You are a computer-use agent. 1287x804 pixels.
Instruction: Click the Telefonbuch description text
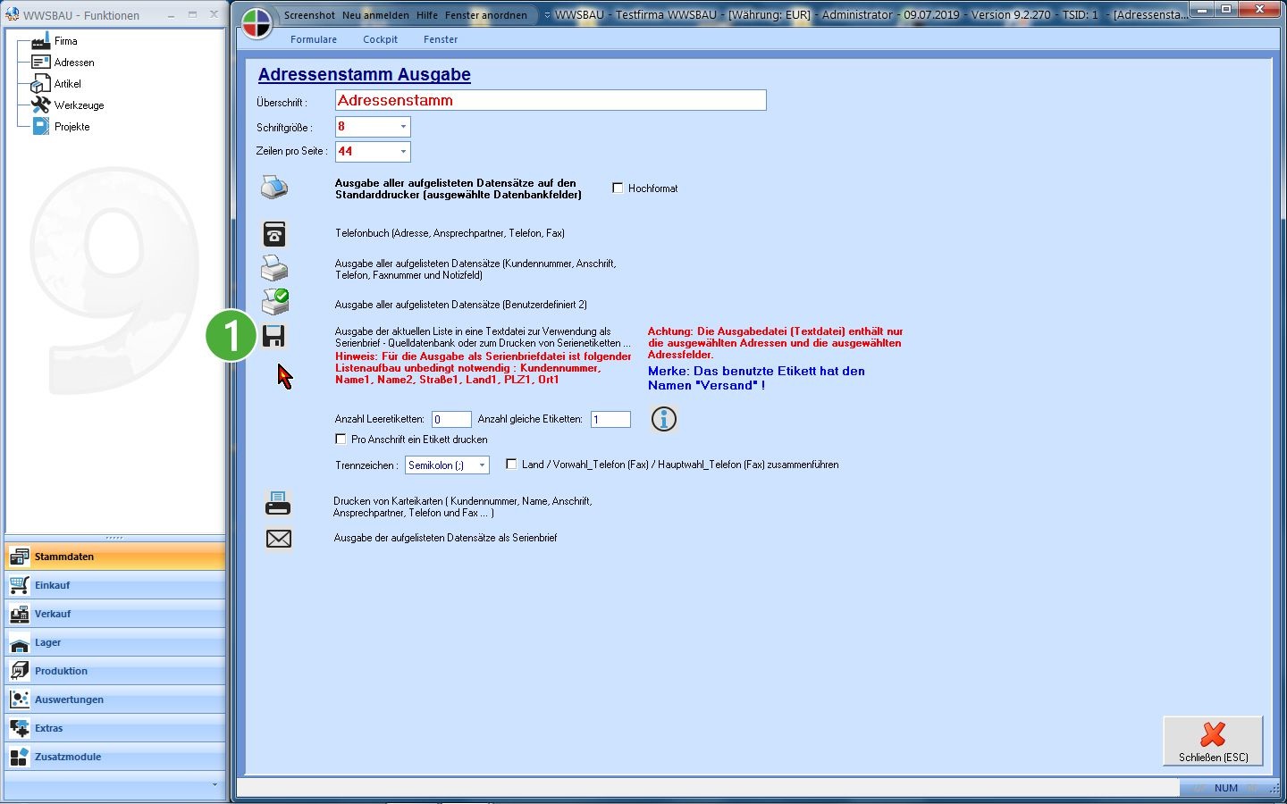[450, 233]
